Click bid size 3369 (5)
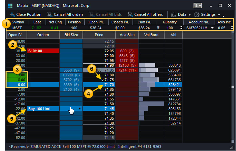236x151 pixels. pos(71,85)
